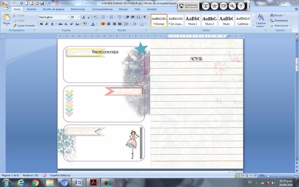Toggle show paragraph marks (¶)

pos(145,17)
